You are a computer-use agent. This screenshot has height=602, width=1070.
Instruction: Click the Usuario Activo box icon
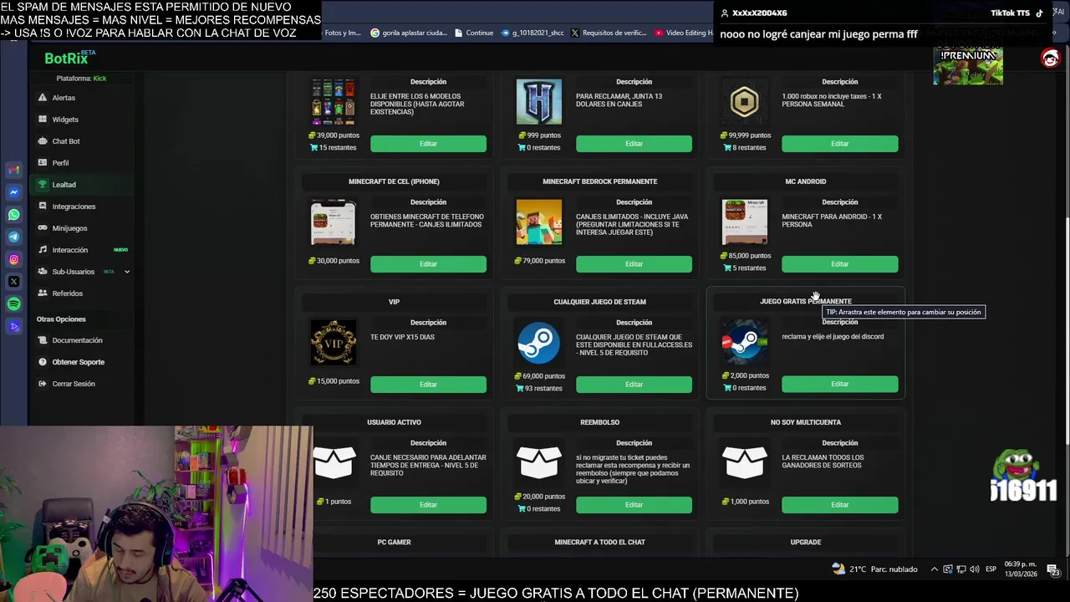[x=333, y=462]
